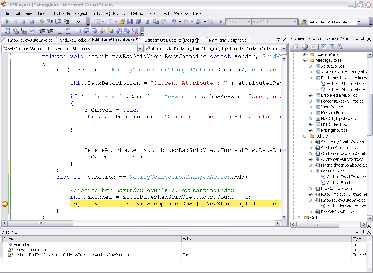The image size is (373, 273).
Task: Click the Cut scissors icon
Action: (x=148, y=22)
